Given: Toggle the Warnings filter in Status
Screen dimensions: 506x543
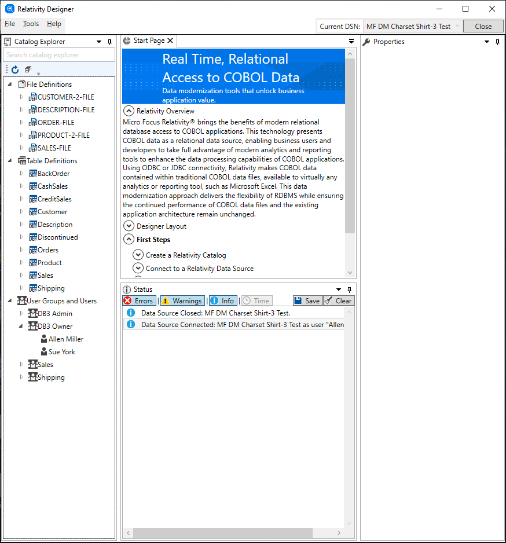Looking at the screenshot, I should (182, 300).
